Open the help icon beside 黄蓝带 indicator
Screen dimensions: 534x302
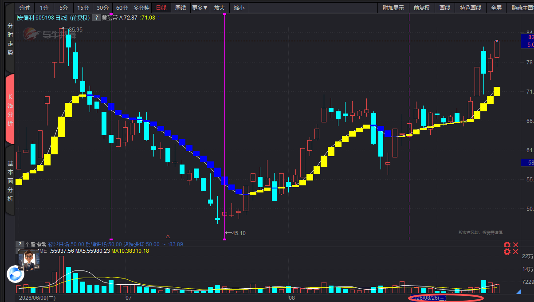click(96, 18)
